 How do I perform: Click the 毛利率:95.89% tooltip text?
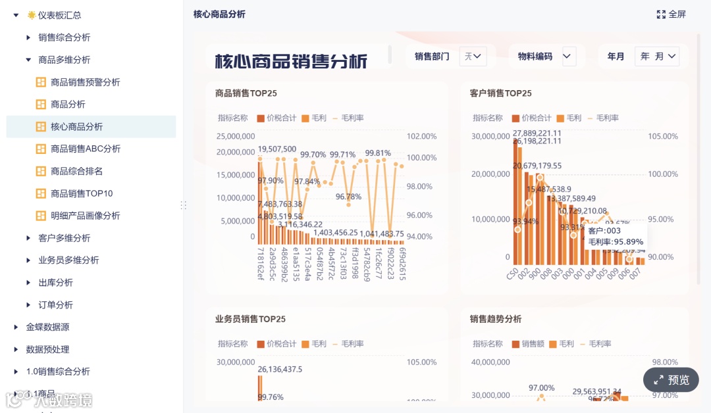(616, 242)
